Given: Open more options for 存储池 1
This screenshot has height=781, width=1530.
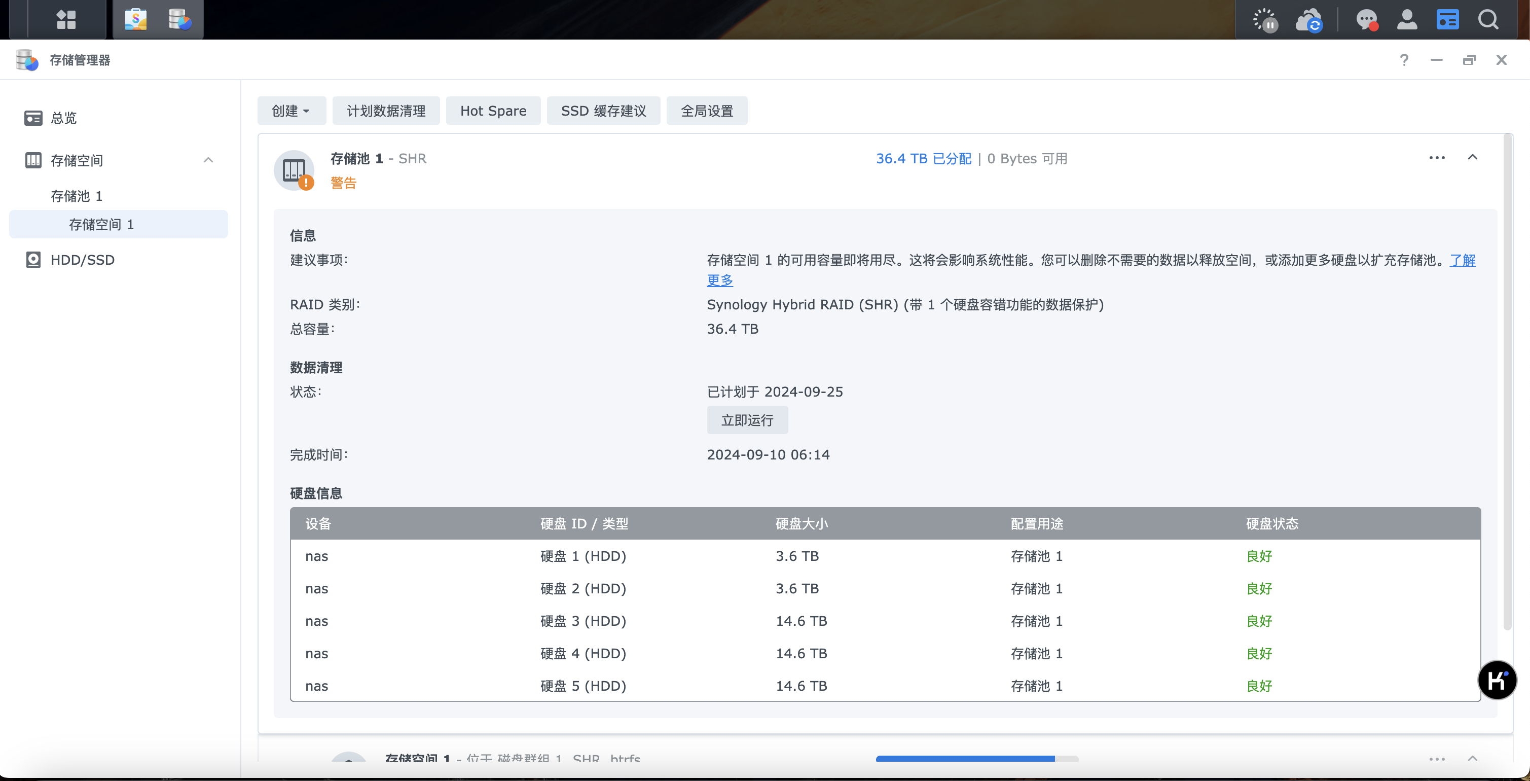Looking at the screenshot, I should pyautogui.click(x=1437, y=158).
